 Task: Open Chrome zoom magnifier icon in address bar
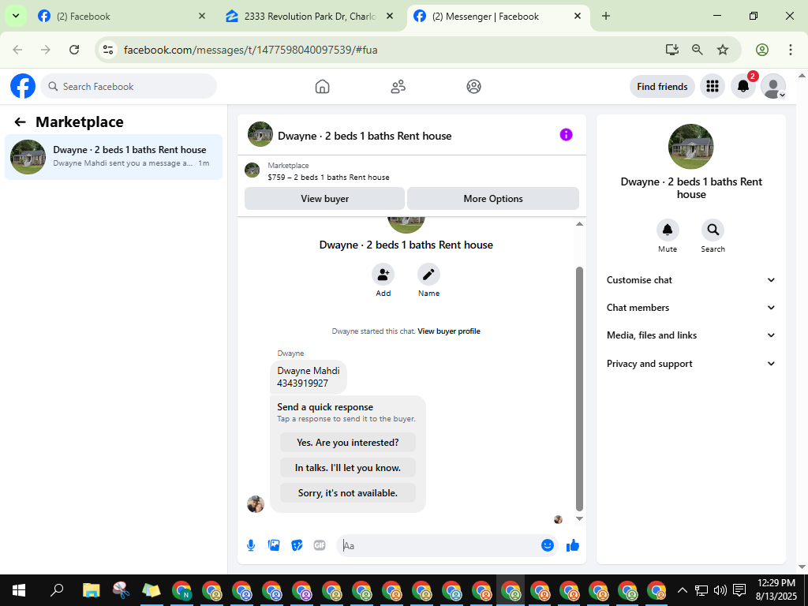tap(698, 50)
